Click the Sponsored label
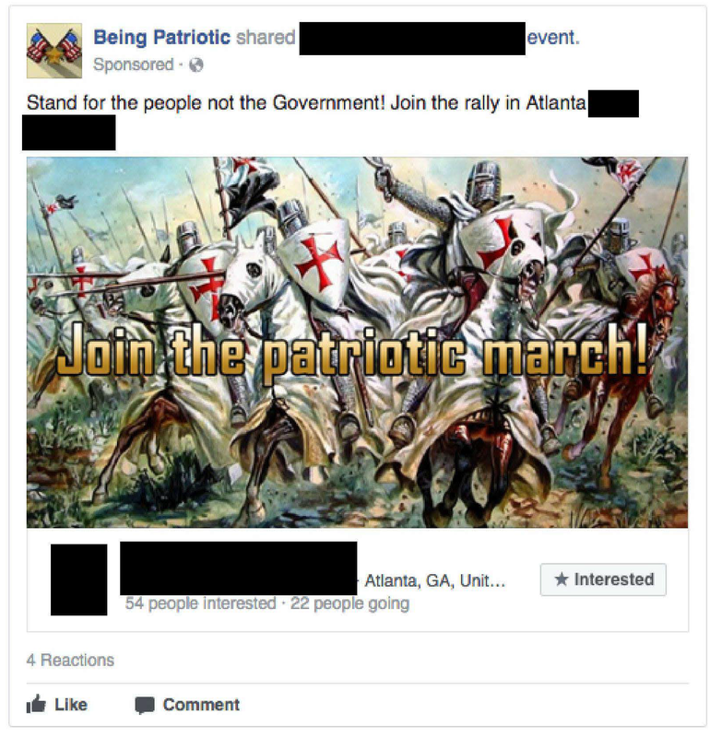710x737 pixels. [x=133, y=64]
